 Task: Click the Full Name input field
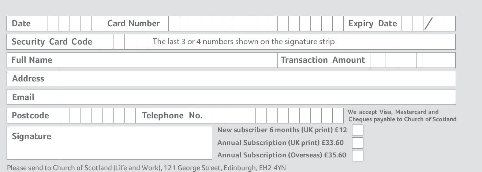tap(168, 60)
